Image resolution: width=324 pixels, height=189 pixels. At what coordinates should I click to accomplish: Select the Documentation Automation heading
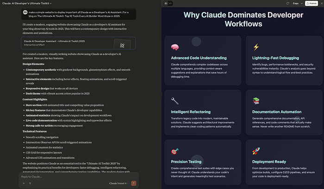[x=277, y=112]
